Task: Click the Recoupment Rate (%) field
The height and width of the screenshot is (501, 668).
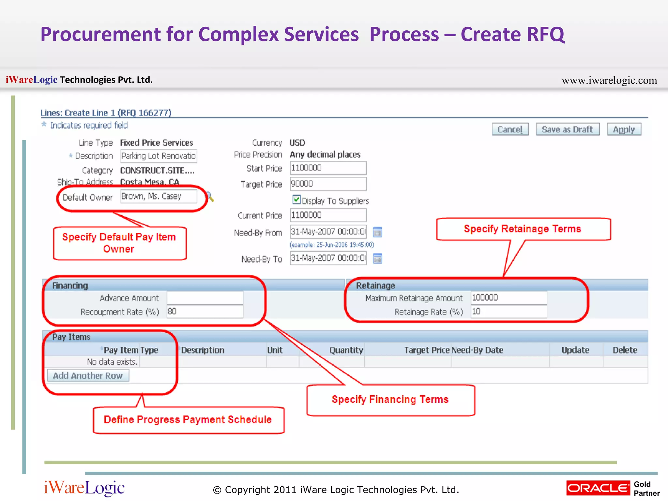Action: pyautogui.click(x=205, y=311)
